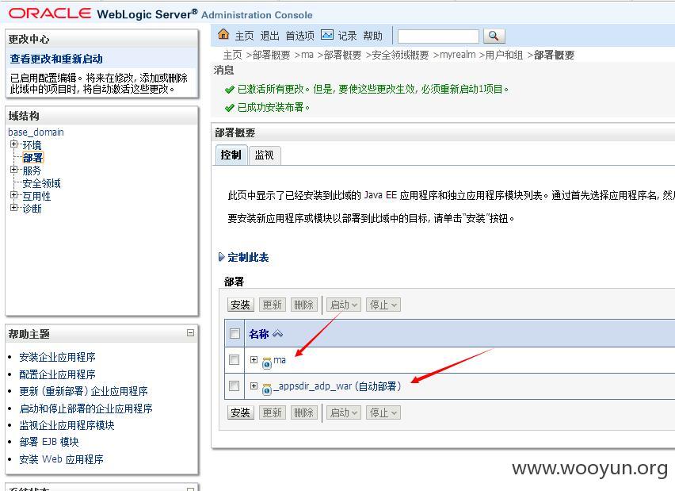This screenshot has height=491, width=675.
Task: Open _appsdir_adp_war (自动部署) link
Action: point(337,386)
